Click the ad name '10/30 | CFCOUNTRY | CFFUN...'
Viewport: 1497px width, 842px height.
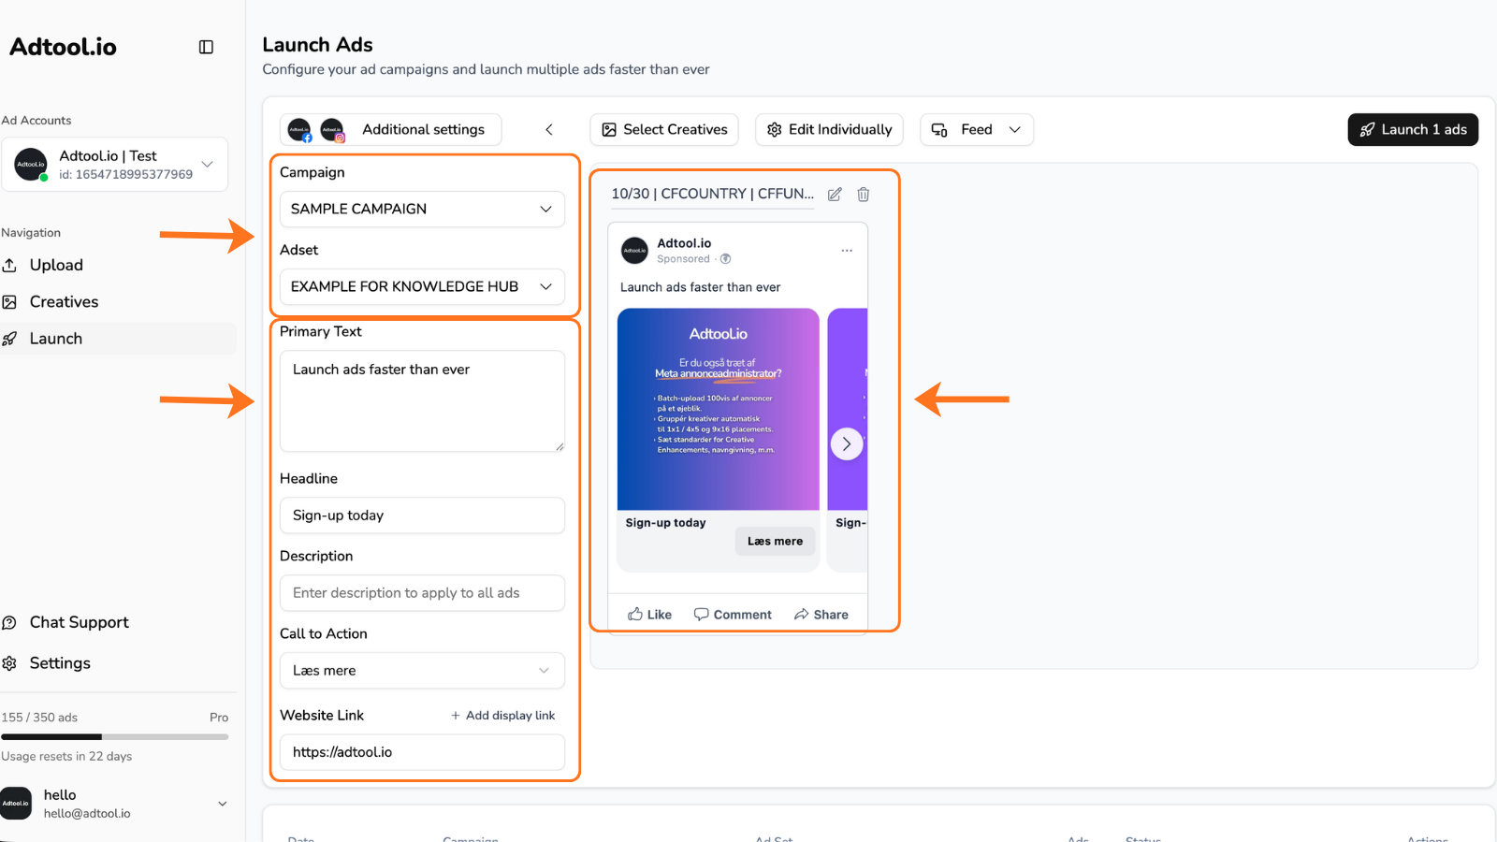[x=712, y=194]
